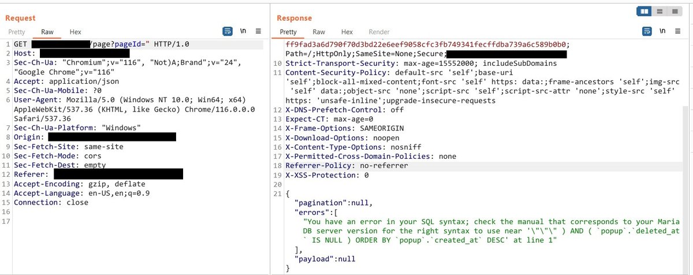Click the 'Sec-Ch-Ua-Platform: "Windows"' line
The height and width of the screenshot is (275, 693).
[78, 128]
